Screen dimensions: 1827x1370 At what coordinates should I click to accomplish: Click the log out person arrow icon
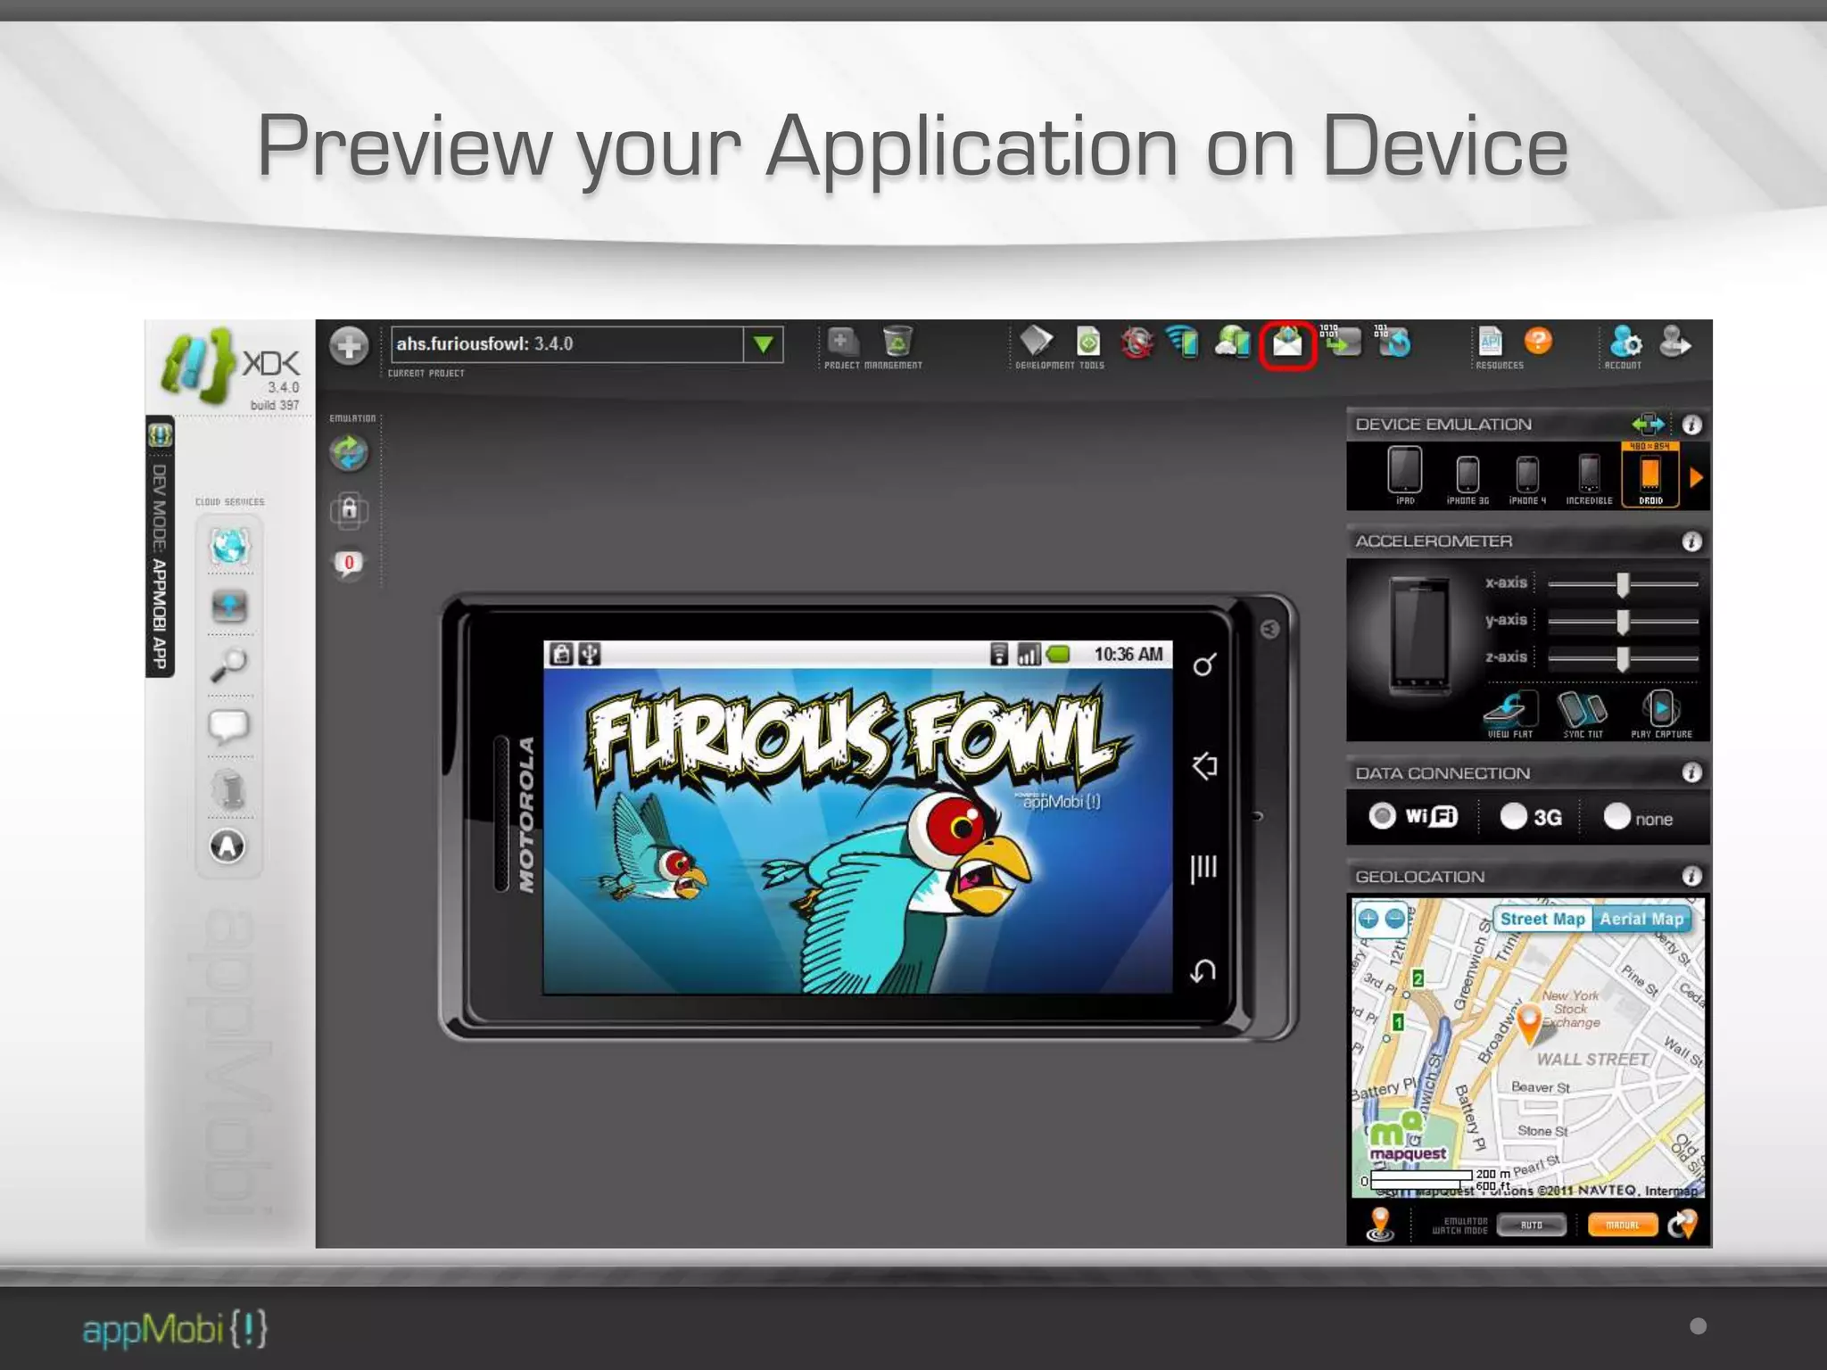1675,342
